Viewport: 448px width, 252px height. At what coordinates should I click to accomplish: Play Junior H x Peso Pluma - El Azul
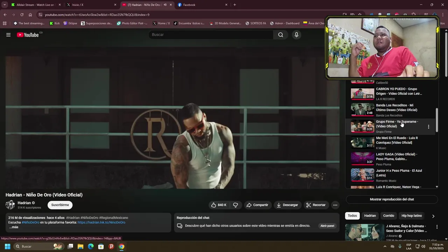point(390,175)
